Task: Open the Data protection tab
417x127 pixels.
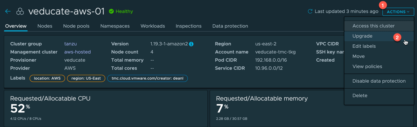Action: 230,26
